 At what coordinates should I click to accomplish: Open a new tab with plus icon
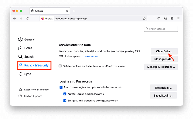pyautogui.click(x=74, y=11)
